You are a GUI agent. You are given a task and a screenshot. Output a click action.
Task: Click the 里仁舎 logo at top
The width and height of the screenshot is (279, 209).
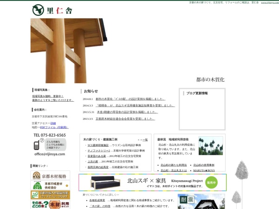(x=52, y=10)
